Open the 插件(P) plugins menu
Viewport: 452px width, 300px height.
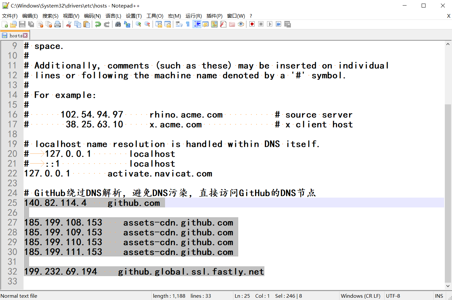pyautogui.click(x=214, y=16)
